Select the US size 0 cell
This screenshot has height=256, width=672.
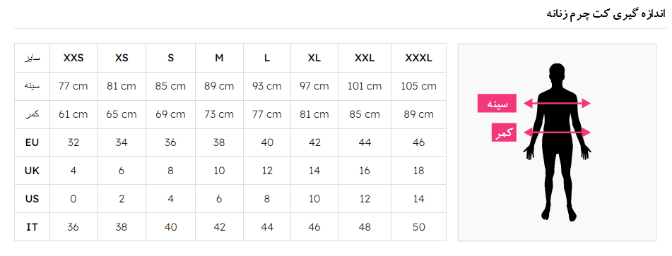pos(73,199)
